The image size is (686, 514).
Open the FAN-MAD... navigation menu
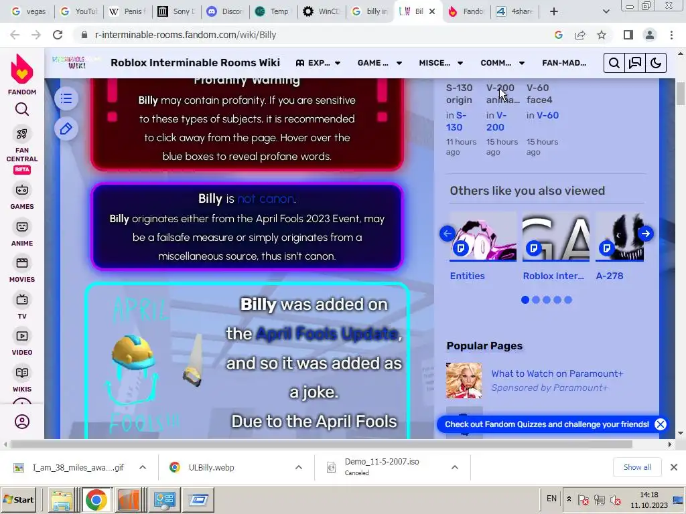point(564,63)
